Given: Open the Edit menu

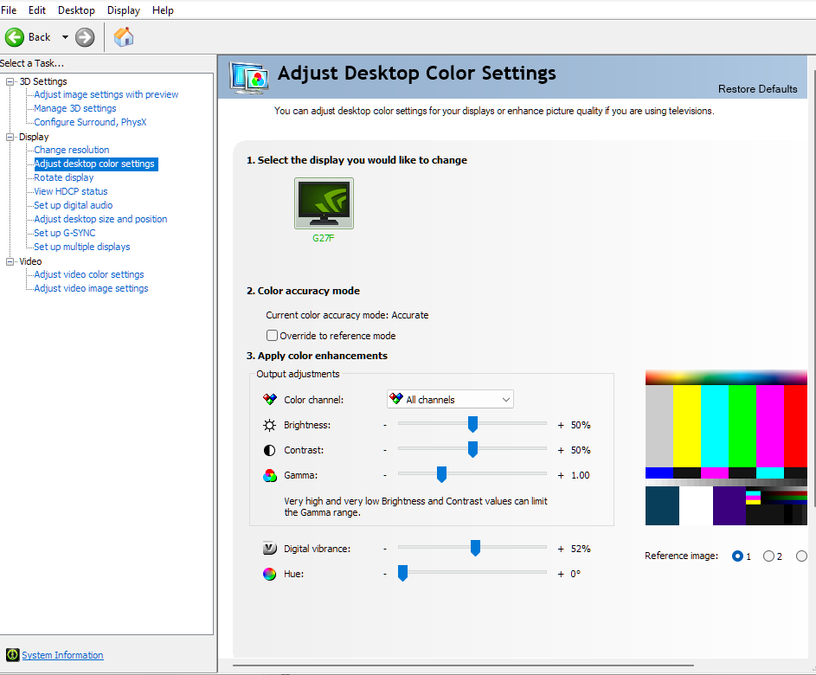Looking at the screenshot, I should tap(37, 10).
